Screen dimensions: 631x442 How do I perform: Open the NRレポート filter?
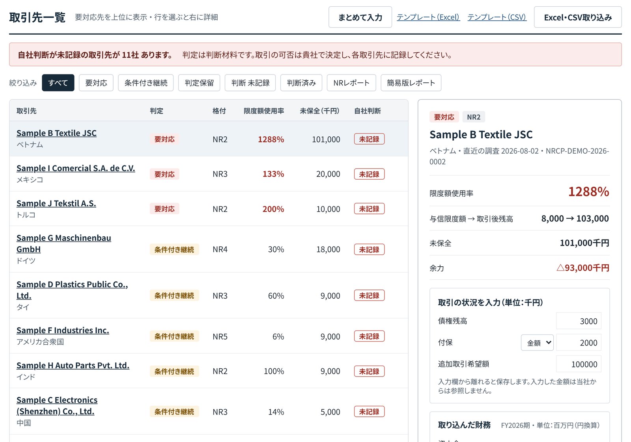[351, 83]
